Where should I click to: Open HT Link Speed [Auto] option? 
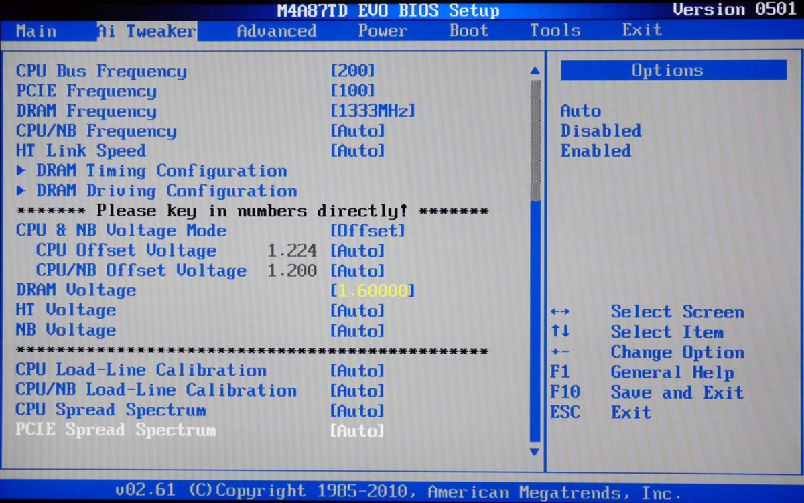click(x=358, y=151)
